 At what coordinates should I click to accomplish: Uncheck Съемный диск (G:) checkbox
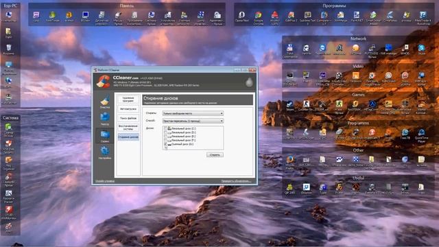(166, 144)
